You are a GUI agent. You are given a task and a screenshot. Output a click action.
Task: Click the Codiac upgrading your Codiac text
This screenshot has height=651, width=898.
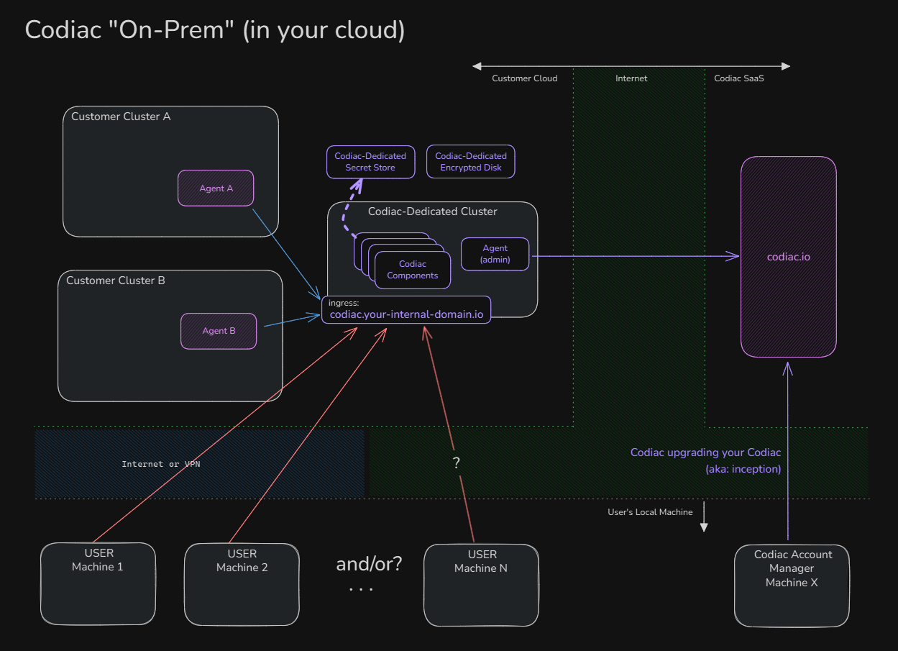point(705,452)
